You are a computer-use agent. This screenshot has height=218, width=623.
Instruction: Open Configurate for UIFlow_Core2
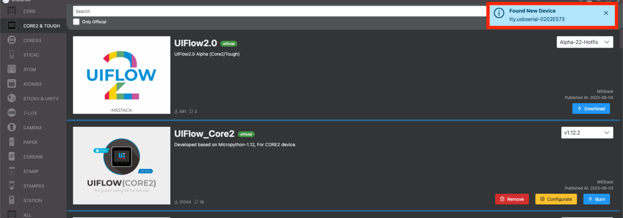[556, 199]
